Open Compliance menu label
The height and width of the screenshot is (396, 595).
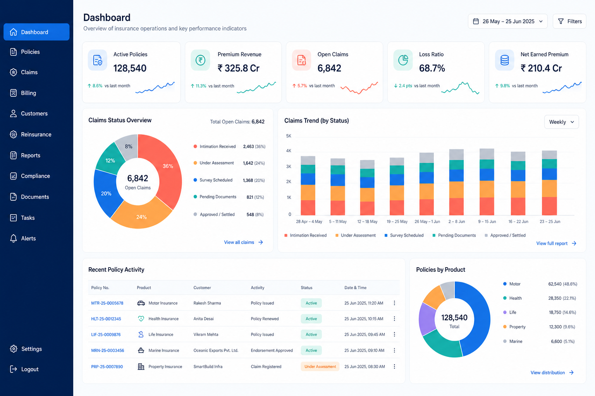coord(35,176)
